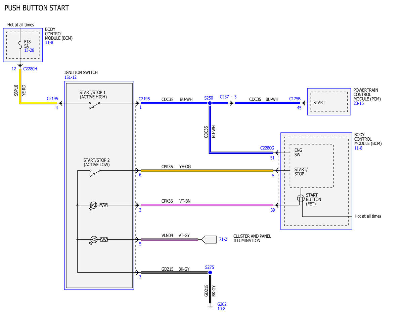Click the C2280H connector label

click(31, 69)
